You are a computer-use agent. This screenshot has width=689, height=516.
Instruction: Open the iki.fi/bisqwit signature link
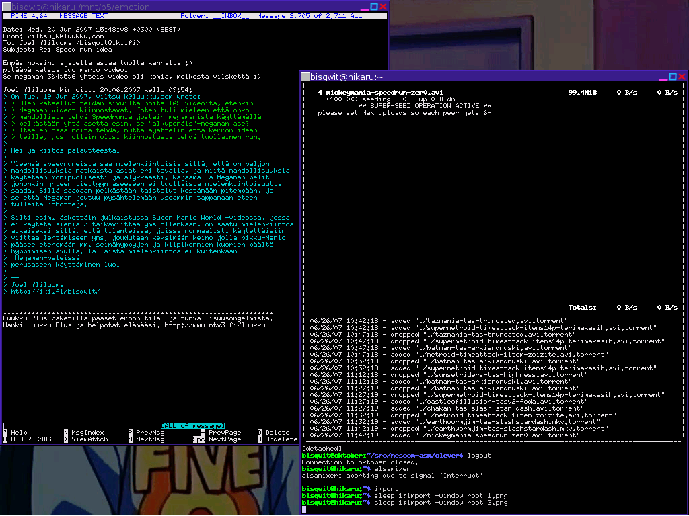point(65,291)
